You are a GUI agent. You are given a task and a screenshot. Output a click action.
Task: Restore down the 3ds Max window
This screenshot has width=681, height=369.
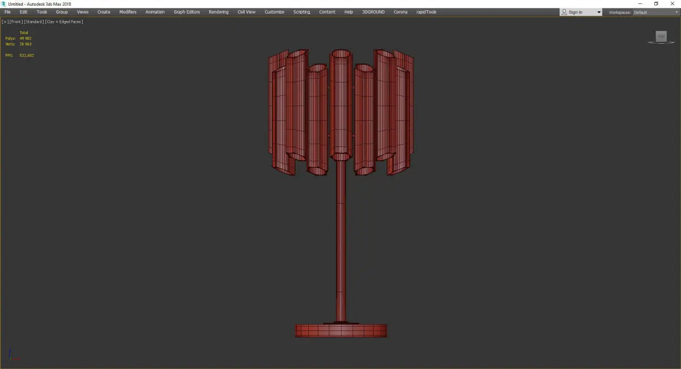click(656, 4)
